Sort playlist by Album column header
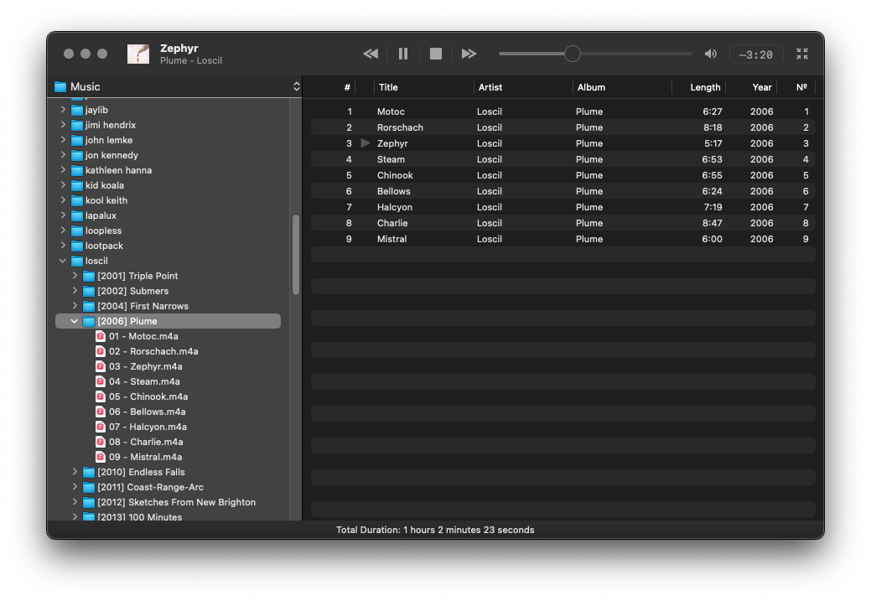The height and width of the screenshot is (601, 871). 591,87
